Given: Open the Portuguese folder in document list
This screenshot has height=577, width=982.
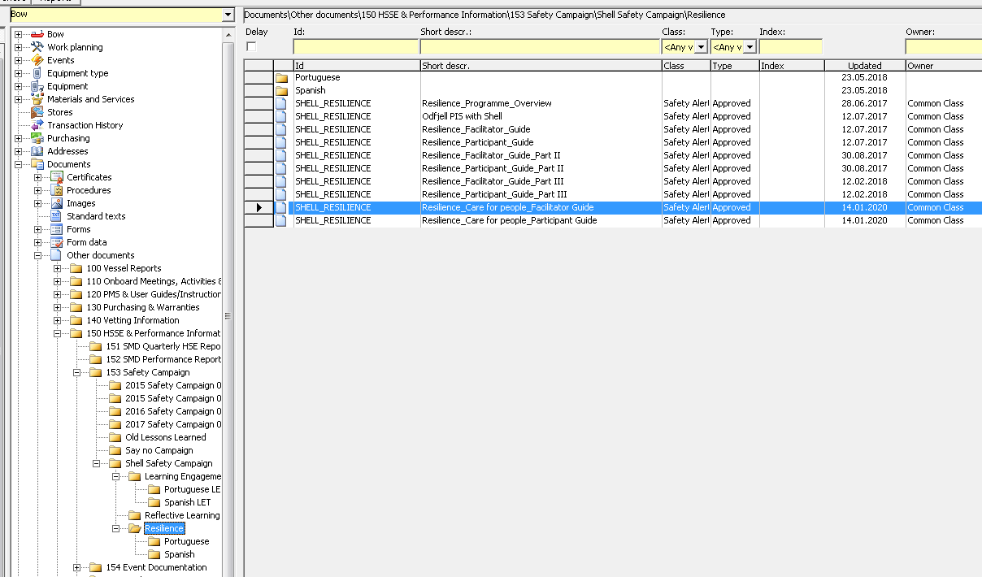Looking at the screenshot, I should click(317, 77).
